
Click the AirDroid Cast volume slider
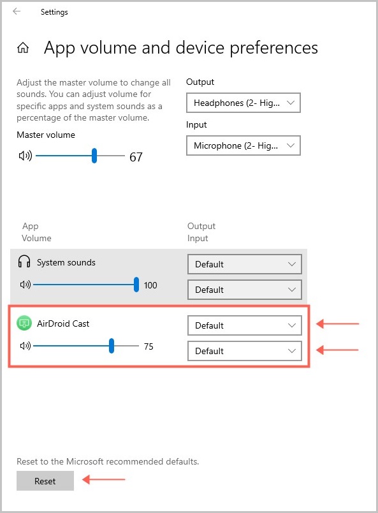[x=111, y=346]
